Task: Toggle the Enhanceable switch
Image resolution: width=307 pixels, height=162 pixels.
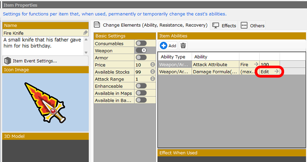Action: [141, 86]
